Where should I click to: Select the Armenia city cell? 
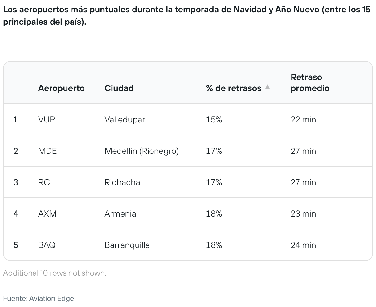(120, 213)
